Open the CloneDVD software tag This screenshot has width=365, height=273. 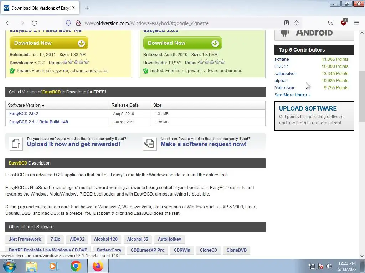click(237, 250)
